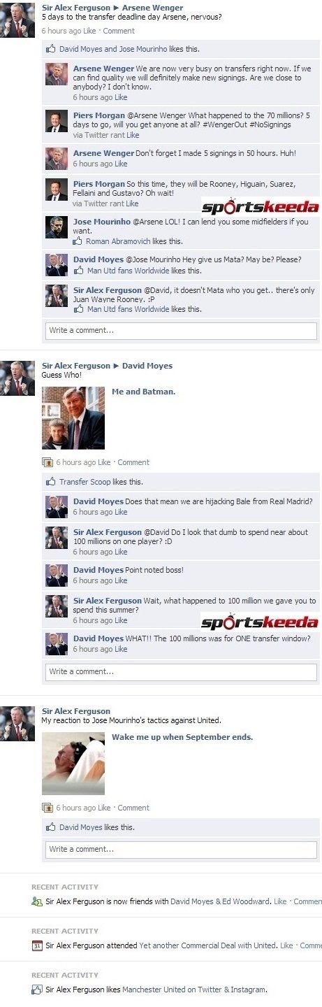The image size is (322, 1007).
Task: Like the 5 days to transfer deadline post
Action: pyautogui.click(x=89, y=31)
